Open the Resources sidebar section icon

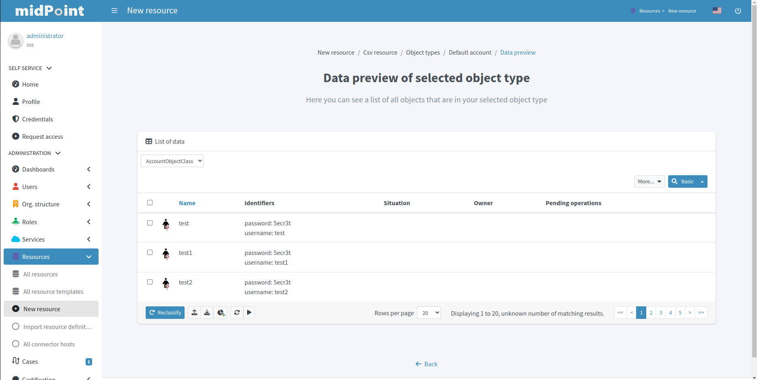15,256
